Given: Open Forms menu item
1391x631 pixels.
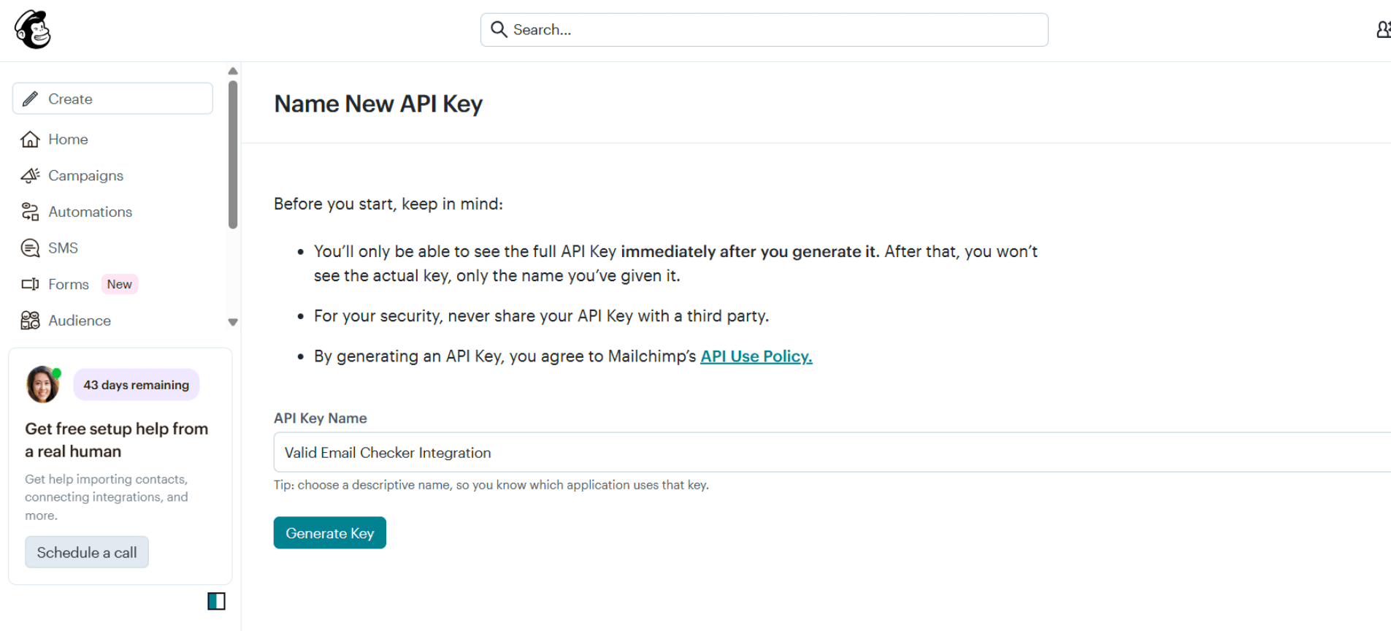Looking at the screenshot, I should (69, 284).
